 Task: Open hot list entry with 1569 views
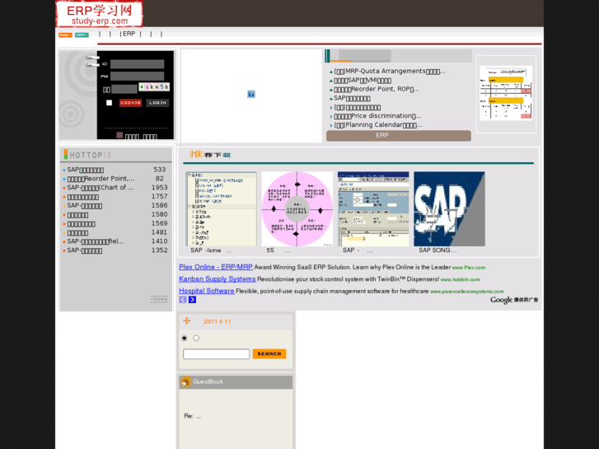pyautogui.click(x=81, y=223)
